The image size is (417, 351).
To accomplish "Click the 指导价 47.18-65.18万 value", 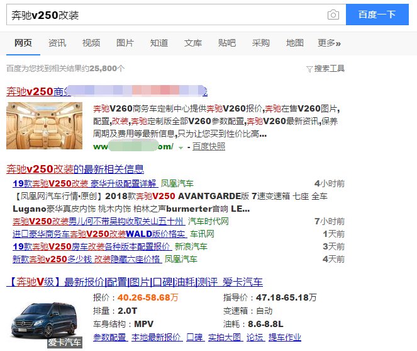I will pyautogui.click(x=286, y=297).
